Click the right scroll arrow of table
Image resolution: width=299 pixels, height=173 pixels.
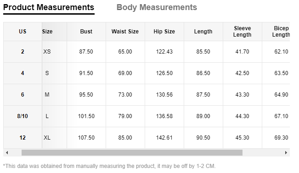(x=286, y=153)
